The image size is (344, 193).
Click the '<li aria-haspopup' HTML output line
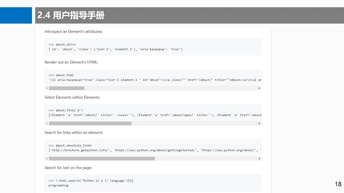pos(155,80)
